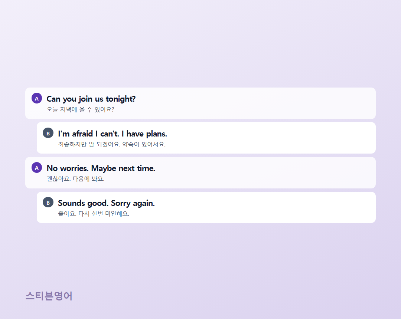The width and height of the screenshot is (401, 319).
Task: Select the phrase "Maybe next time."
Action: [123, 168]
